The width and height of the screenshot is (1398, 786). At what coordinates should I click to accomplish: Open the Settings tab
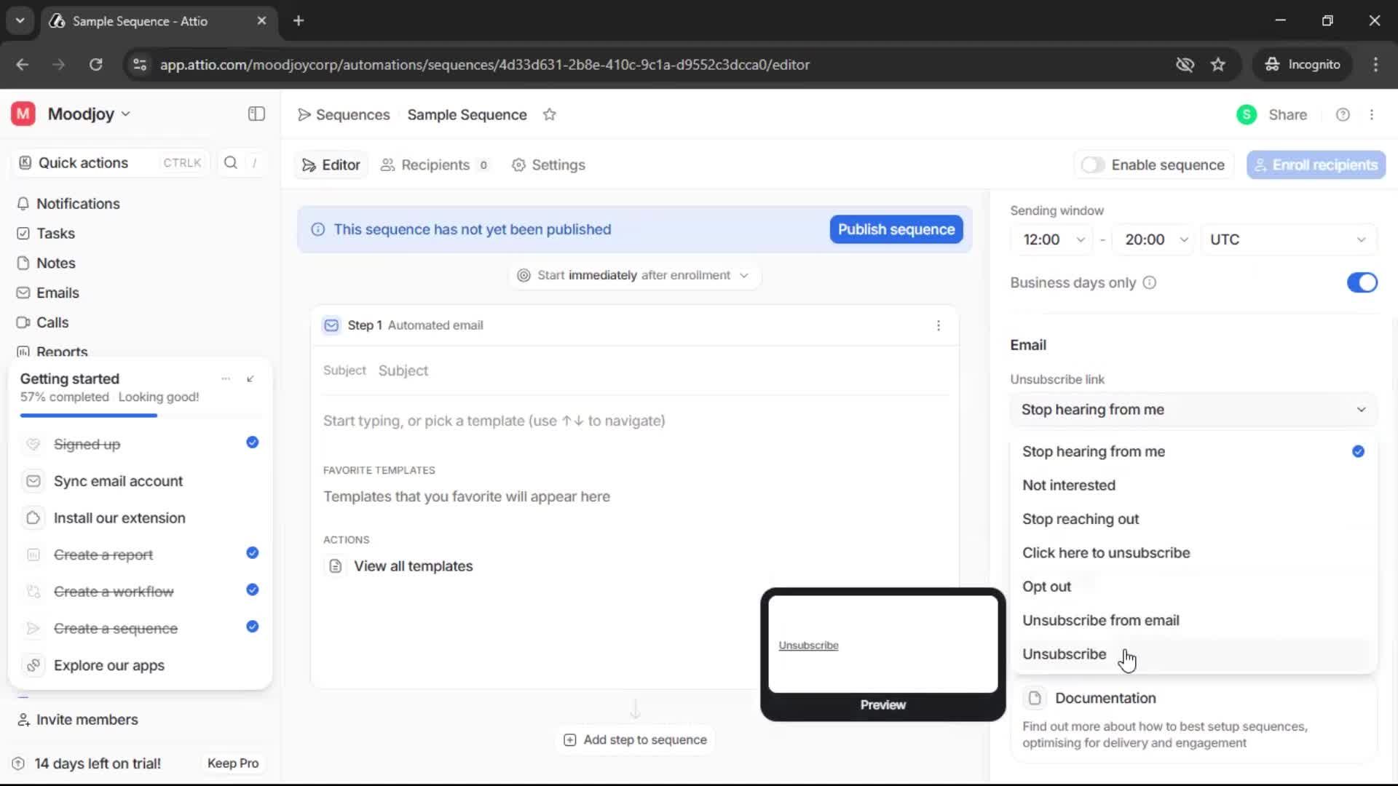[x=548, y=164]
